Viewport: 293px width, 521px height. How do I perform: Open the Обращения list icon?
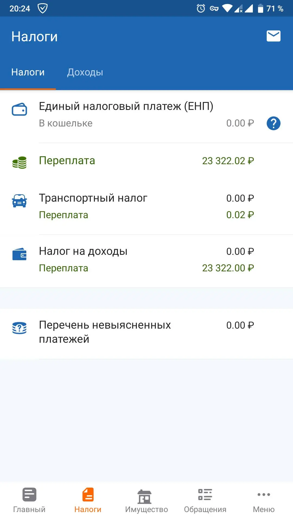(x=205, y=494)
